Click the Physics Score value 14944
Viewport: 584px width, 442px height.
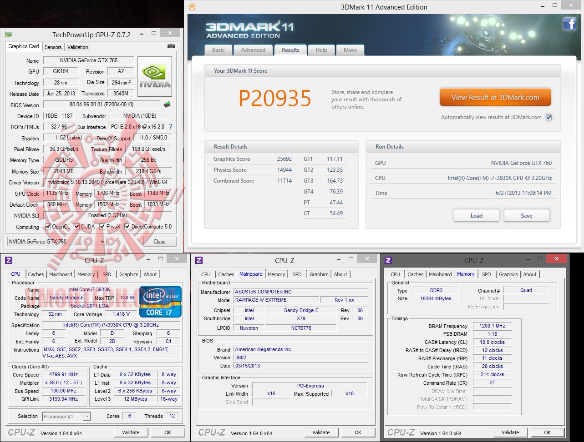tap(284, 170)
